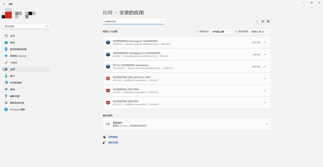Open more options for CEF for SOLIDWORKS
This screenshot has height=167, width=323.
(x=265, y=66)
